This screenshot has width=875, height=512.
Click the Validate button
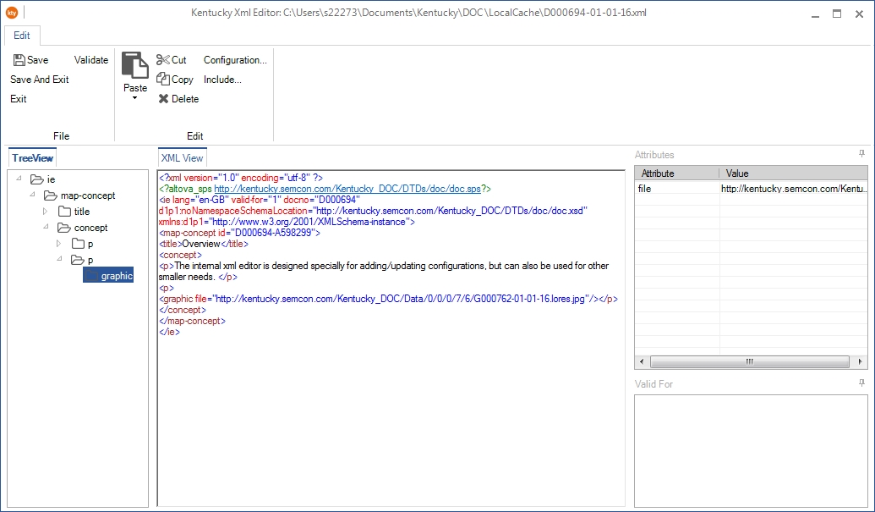[91, 60]
